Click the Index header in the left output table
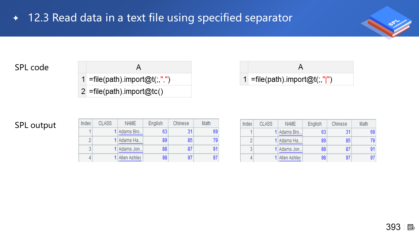Viewport: 419px width, 235px height. click(x=86, y=123)
